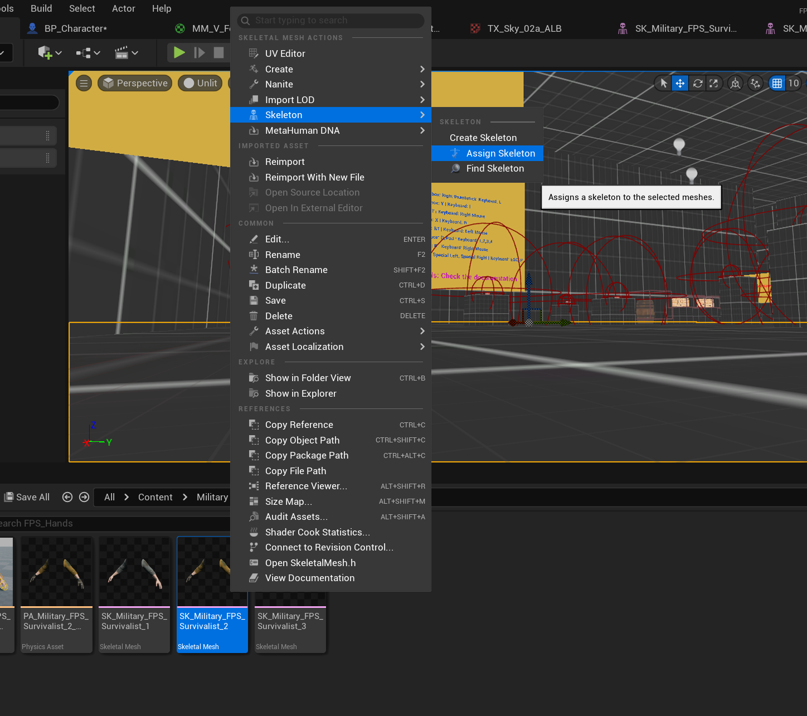Open the Perspective view mode dropdown
Viewport: 807px width, 716px height.
(x=135, y=83)
